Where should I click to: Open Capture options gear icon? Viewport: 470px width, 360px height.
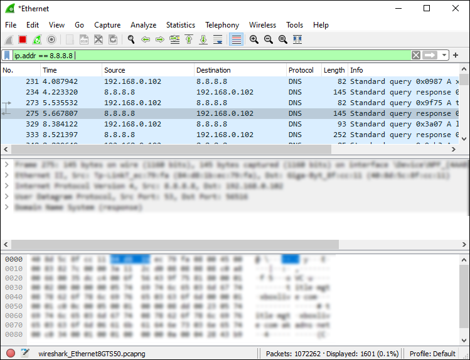[51, 39]
